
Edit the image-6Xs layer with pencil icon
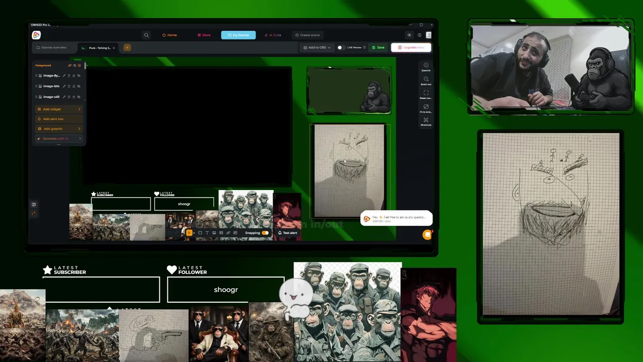coord(64,86)
